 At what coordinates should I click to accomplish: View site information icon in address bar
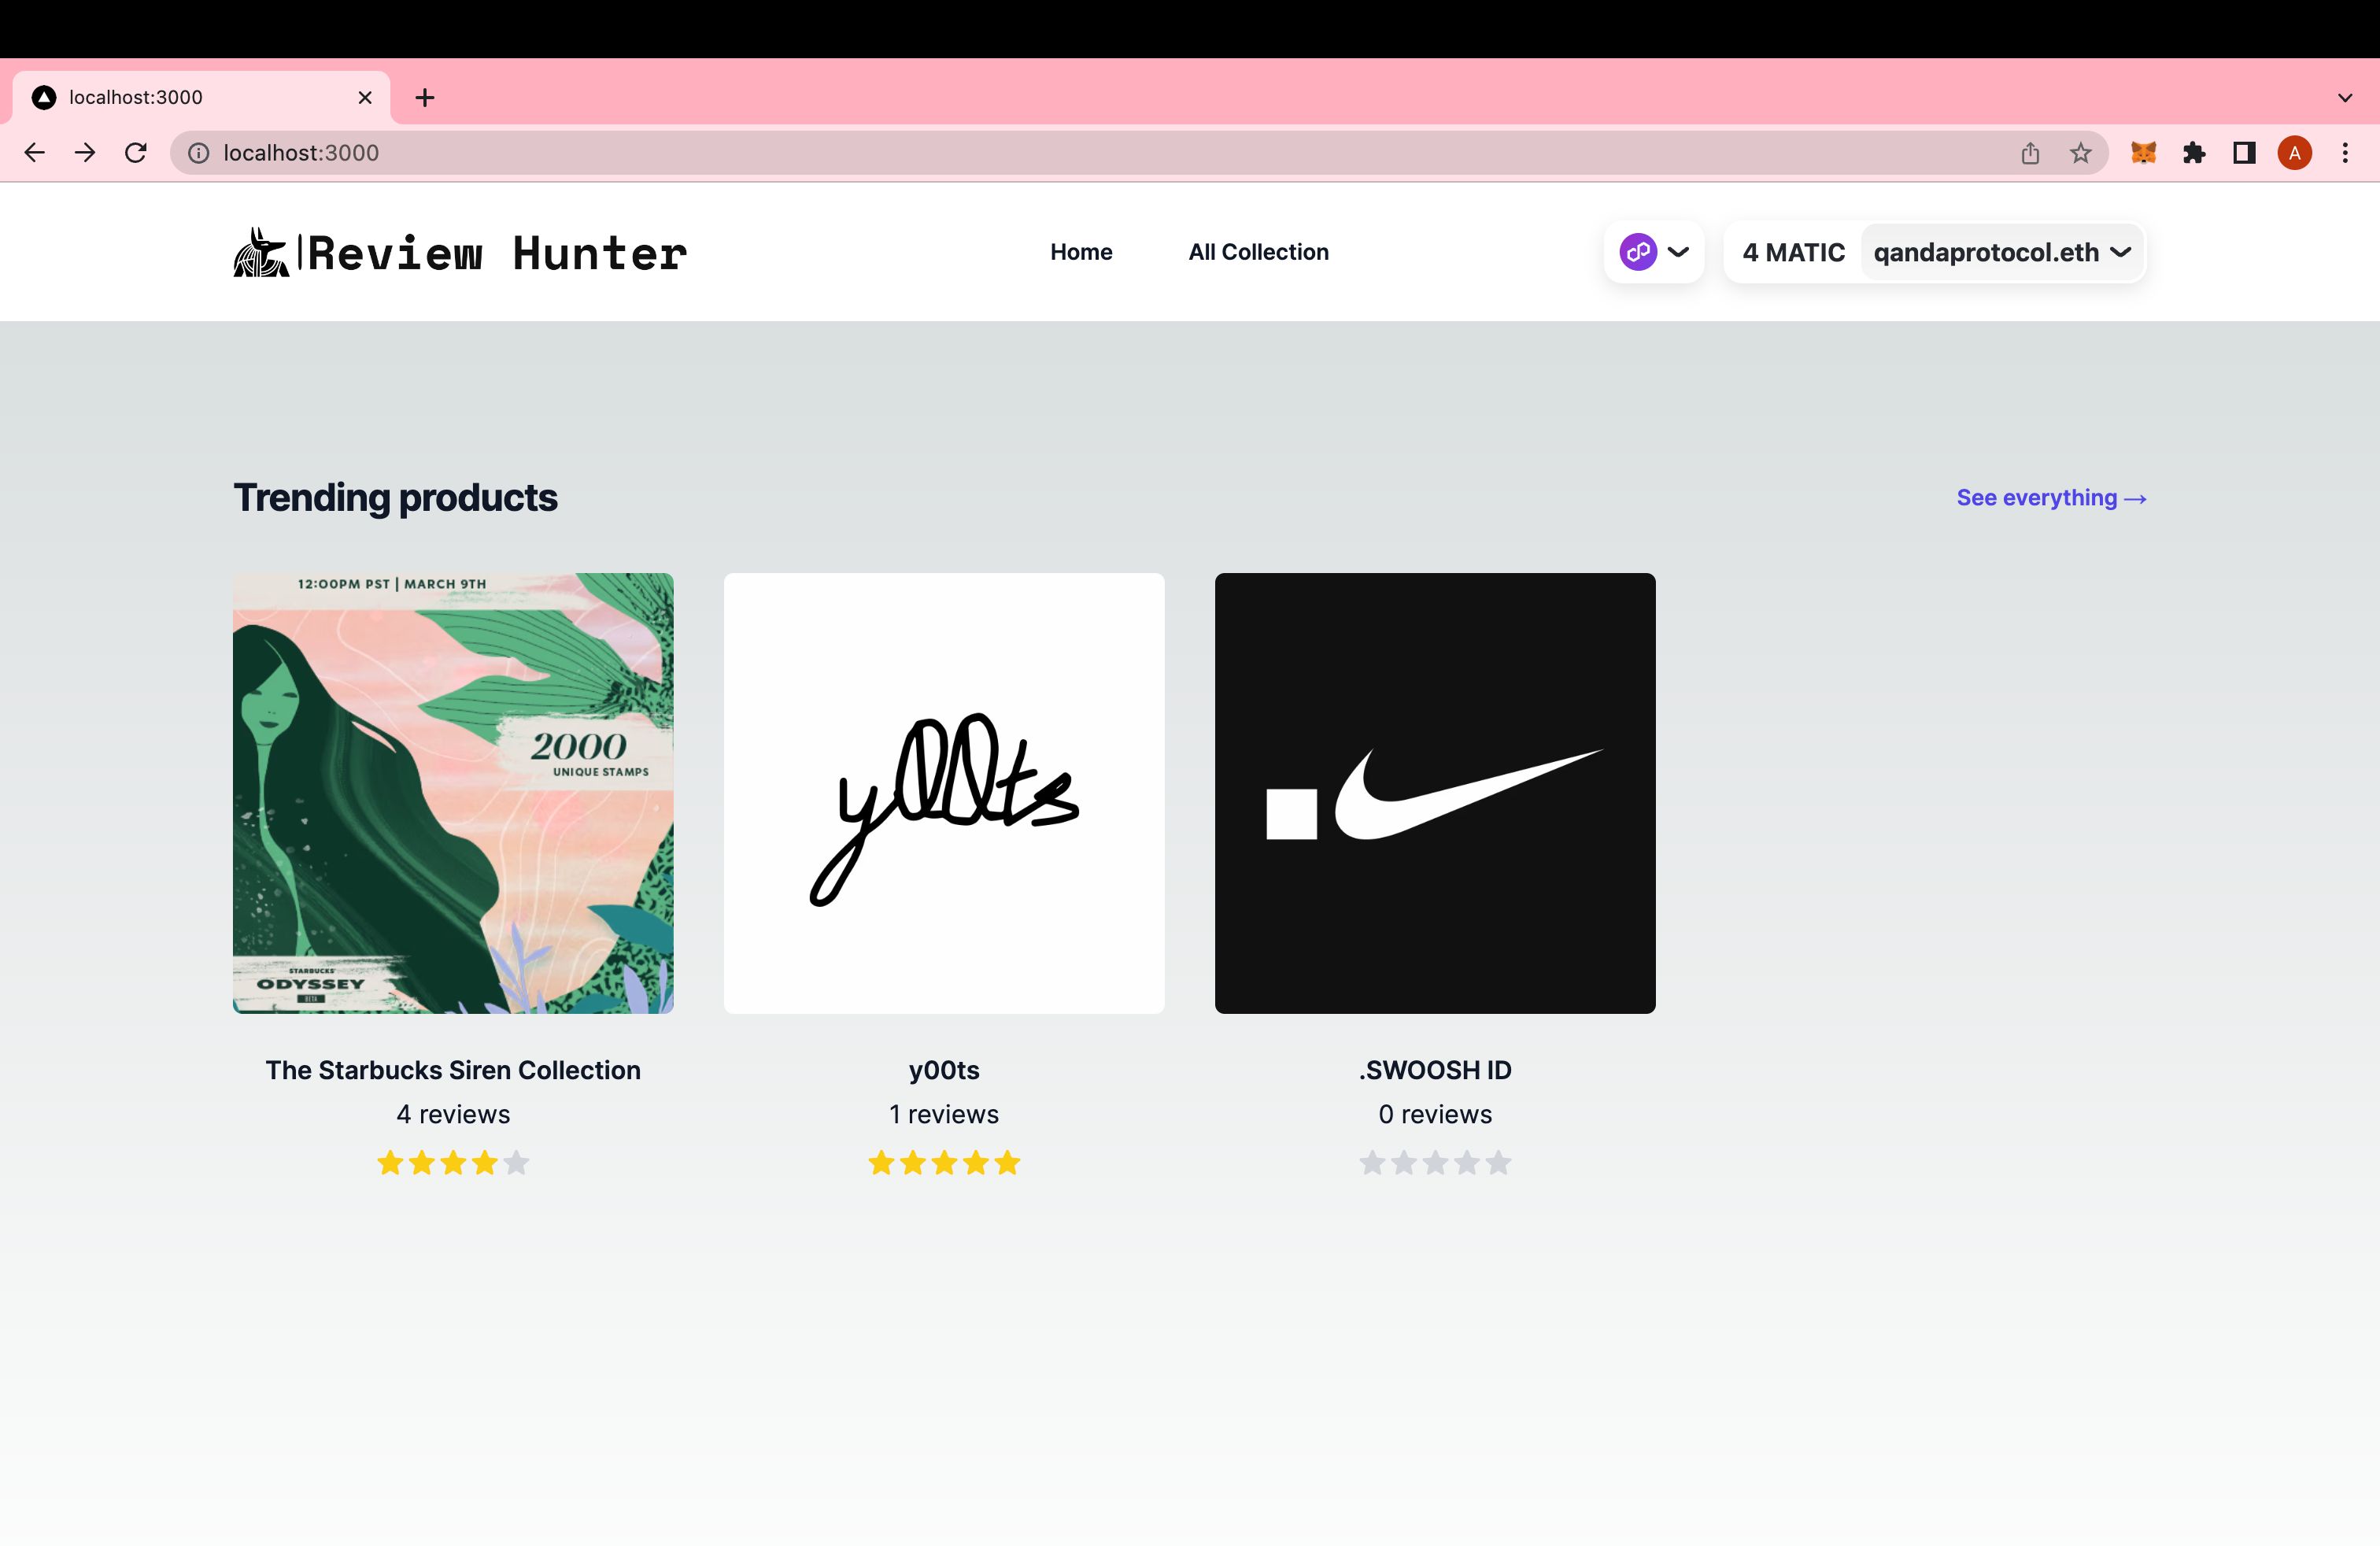tap(199, 153)
